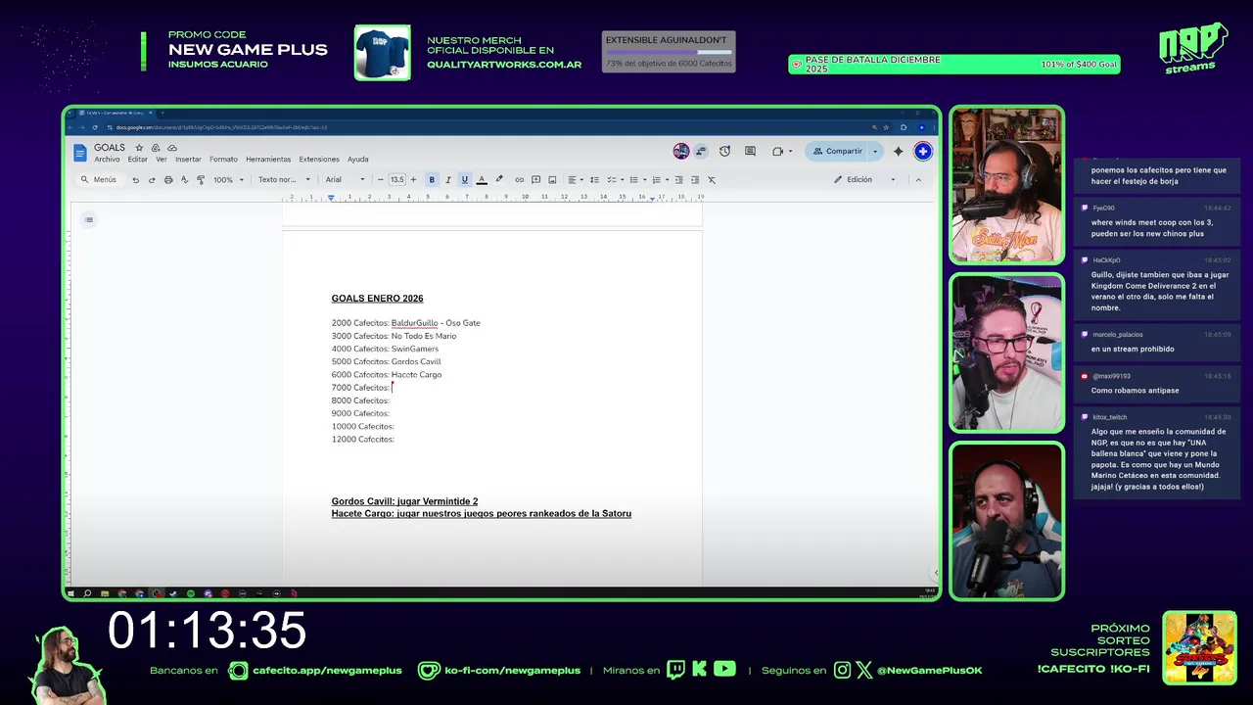Click the GOALS document title

click(x=110, y=148)
